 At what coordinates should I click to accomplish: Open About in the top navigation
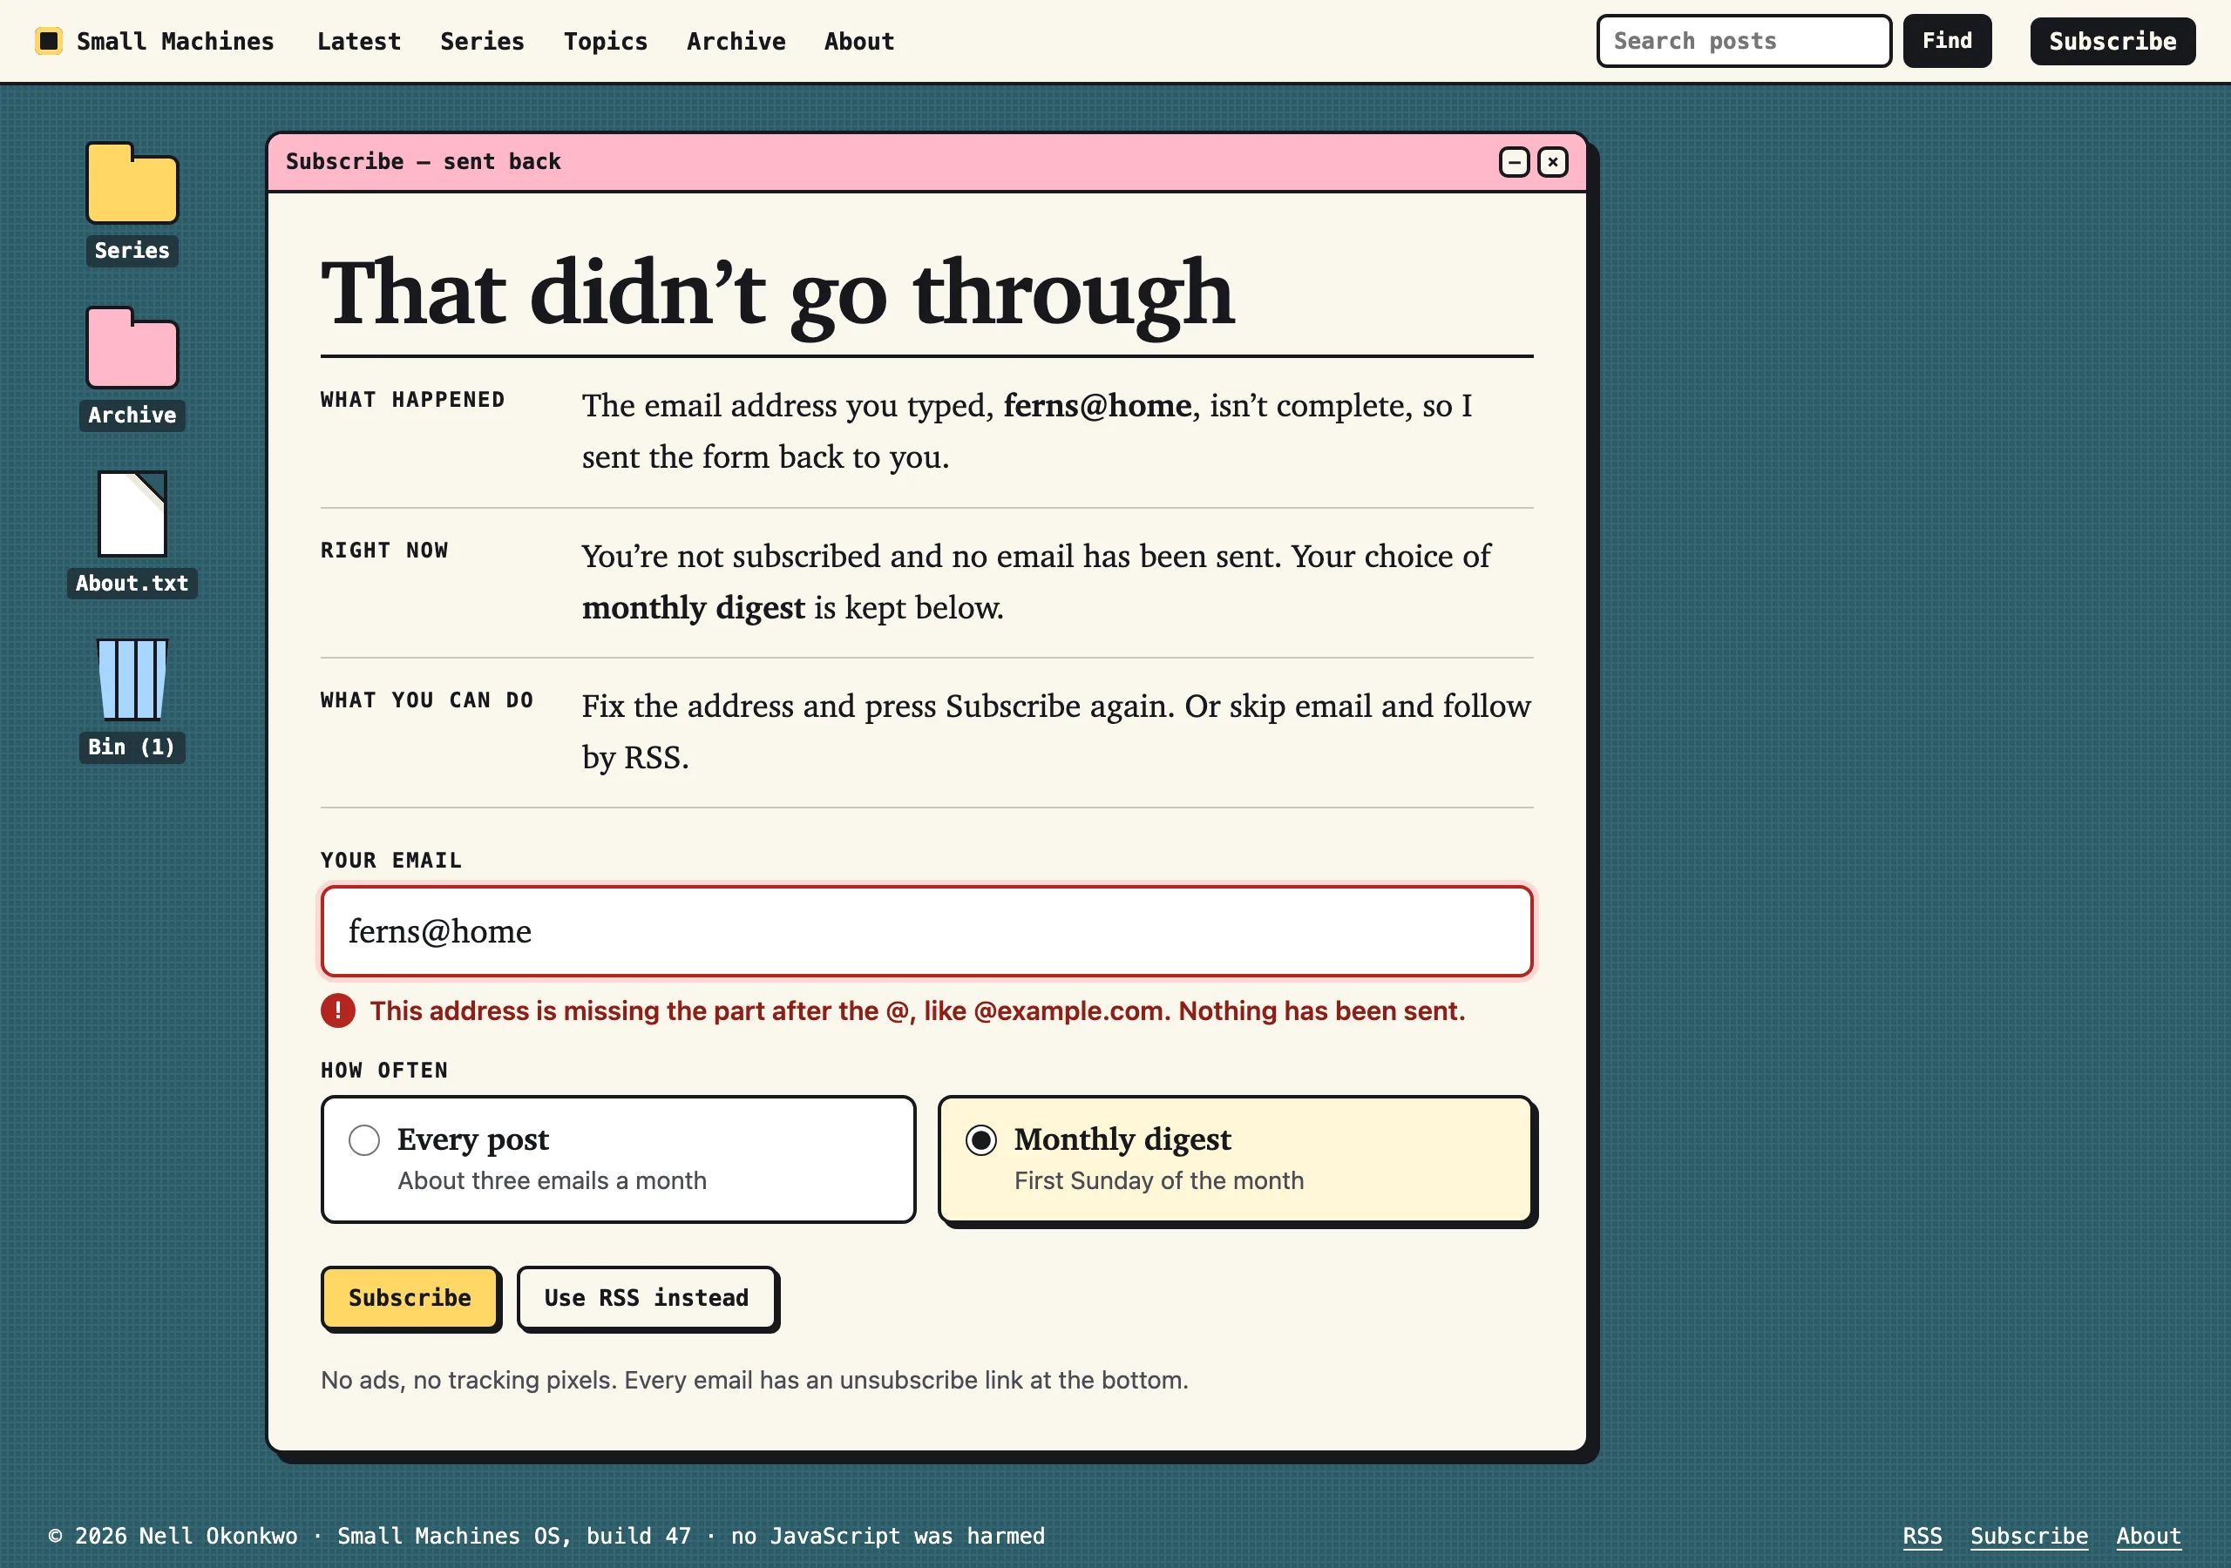click(859, 41)
